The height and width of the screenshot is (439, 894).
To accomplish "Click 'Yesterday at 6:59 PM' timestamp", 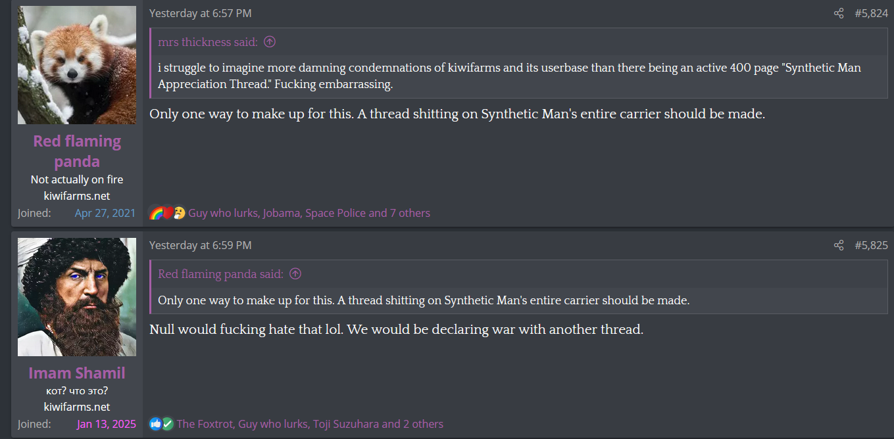I will click(200, 245).
